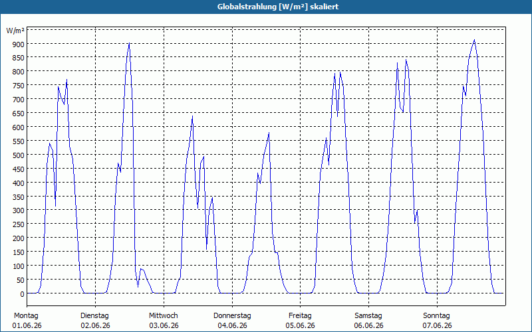The height and width of the screenshot is (332, 532).
Task: Click the '600' y-axis label
Action: (19, 127)
